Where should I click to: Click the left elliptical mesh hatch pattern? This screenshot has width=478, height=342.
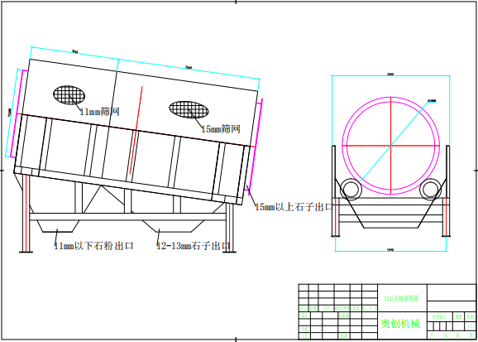pos(69,95)
